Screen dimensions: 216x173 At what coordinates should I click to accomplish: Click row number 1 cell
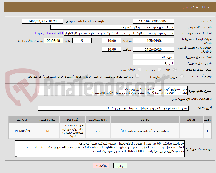[207, 131]
